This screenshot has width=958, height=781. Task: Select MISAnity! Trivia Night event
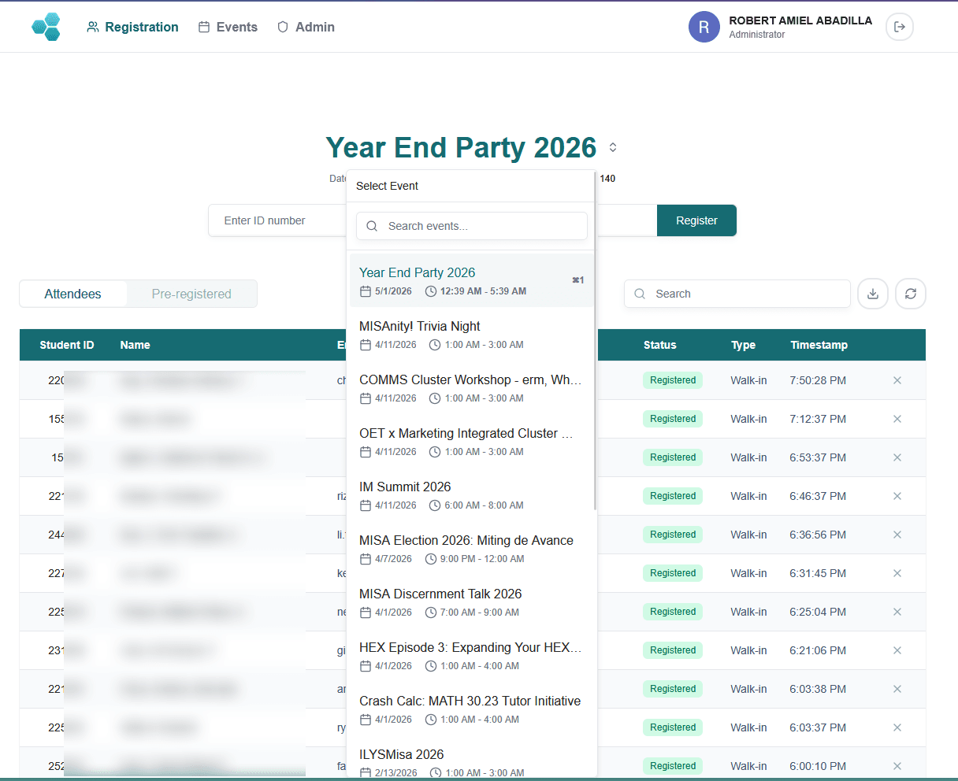point(471,335)
